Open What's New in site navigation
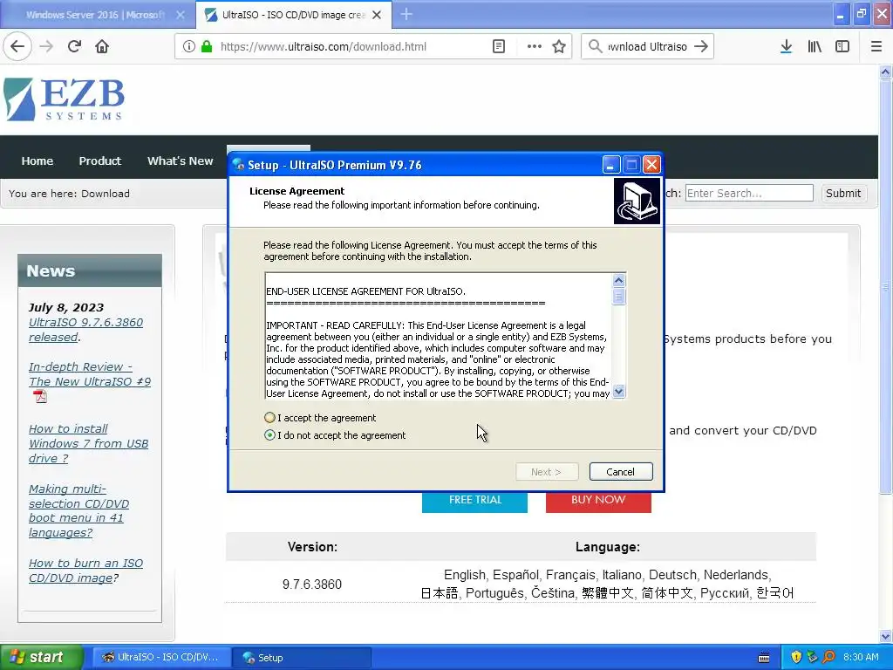The height and width of the screenshot is (670, 893). pyautogui.click(x=180, y=161)
